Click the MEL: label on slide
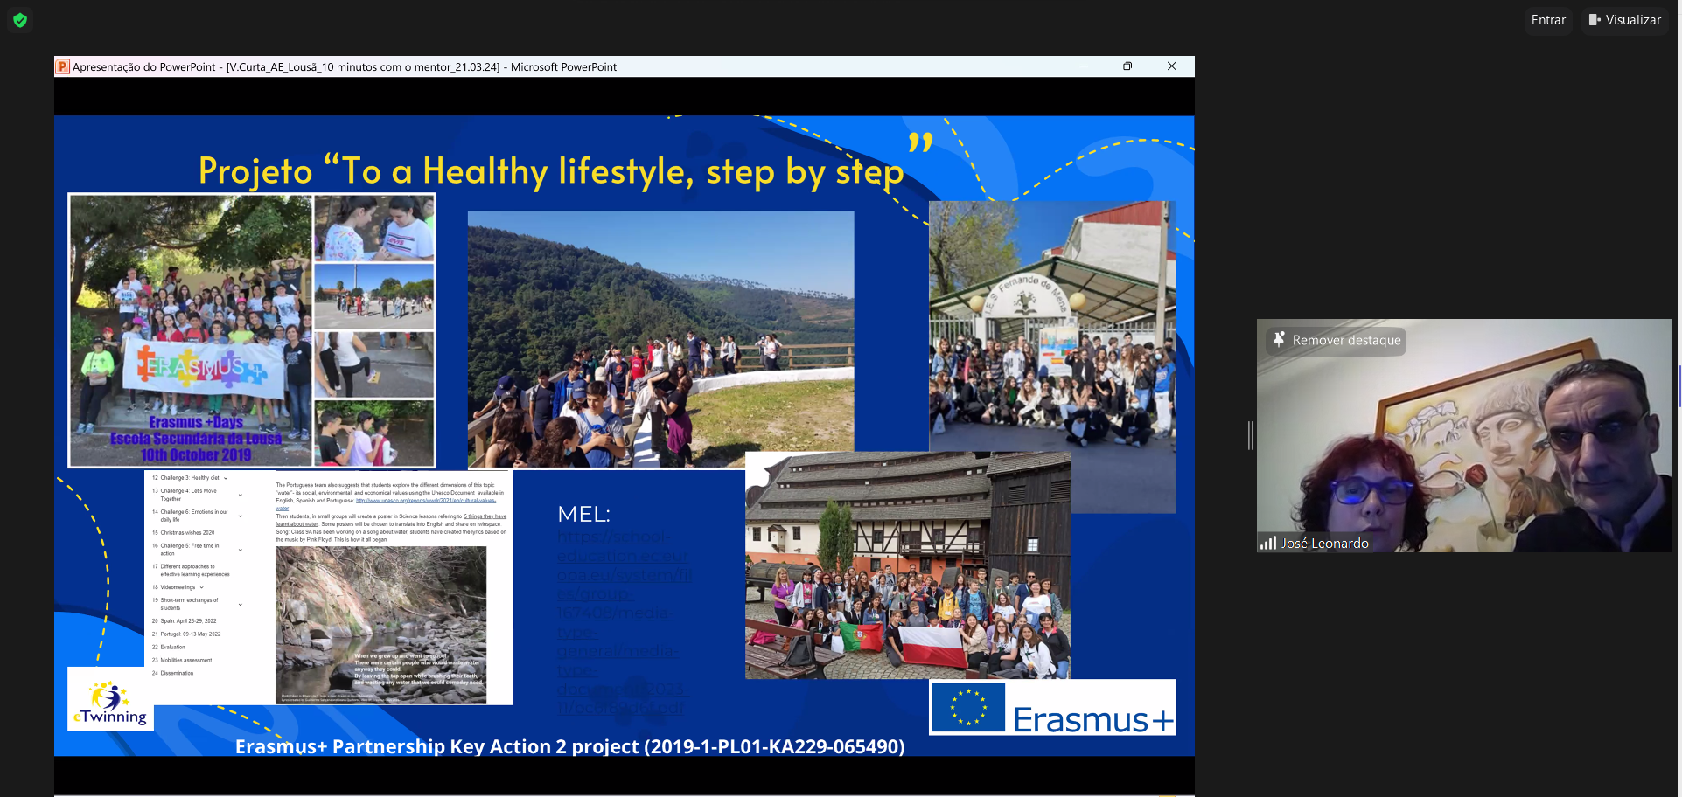 [583, 514]
